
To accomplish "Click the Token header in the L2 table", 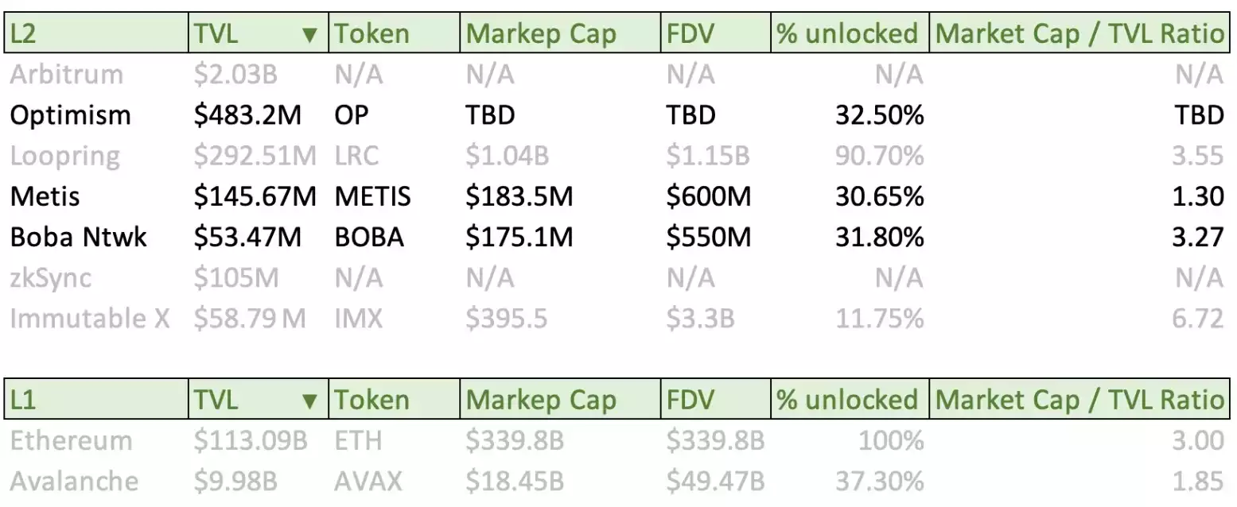I will point(394,33).
